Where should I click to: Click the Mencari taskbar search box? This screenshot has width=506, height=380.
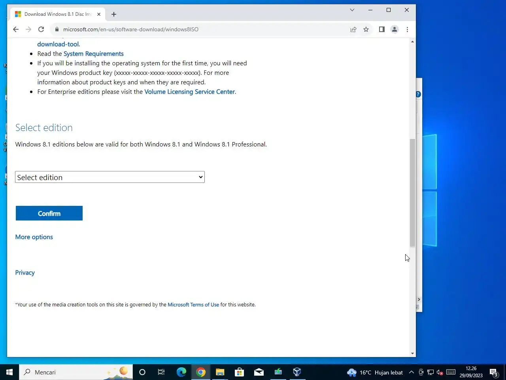(x=76, y=372)
